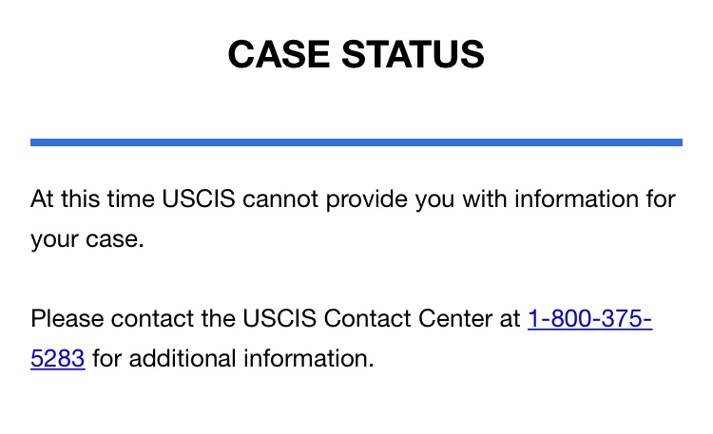The height and width of the screenshot is (434, 713).
Task: Call the 1-800-375- phone number link
Action: pos(589,318)
